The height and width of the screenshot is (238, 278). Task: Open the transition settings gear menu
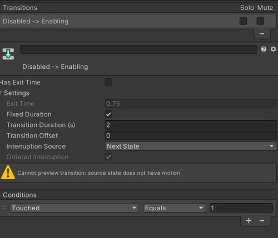273,49
